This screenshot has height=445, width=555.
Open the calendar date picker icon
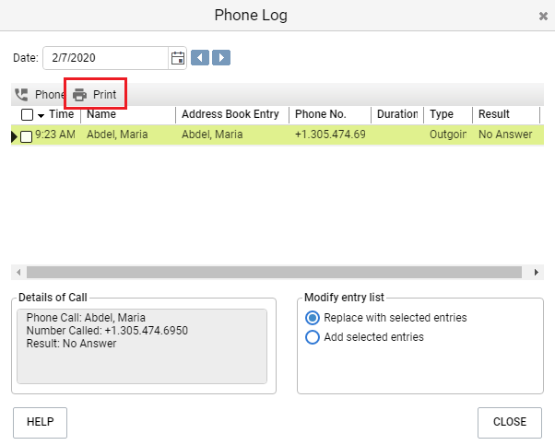pyautogui.click(x=178, y=58)
